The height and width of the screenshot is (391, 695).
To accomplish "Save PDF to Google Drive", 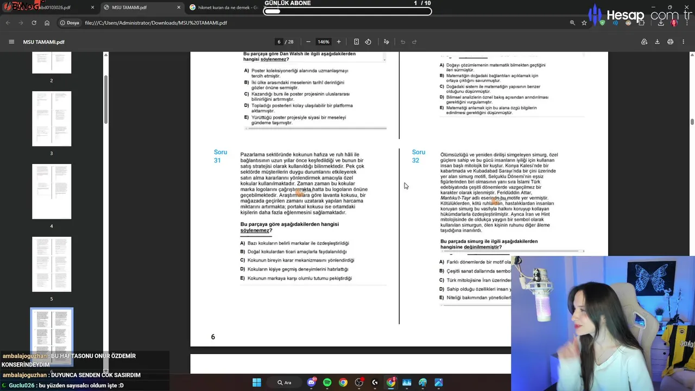I will [x=645, y=42].
